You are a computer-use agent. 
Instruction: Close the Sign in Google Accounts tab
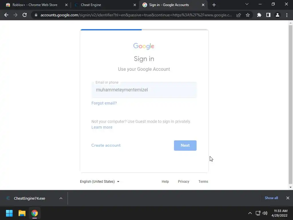(x=203, y=5)
